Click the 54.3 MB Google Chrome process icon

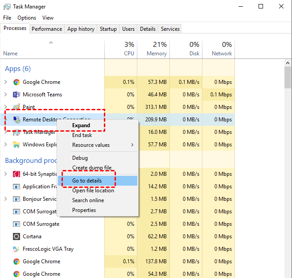pyautogui.click(x=16, y=274)
